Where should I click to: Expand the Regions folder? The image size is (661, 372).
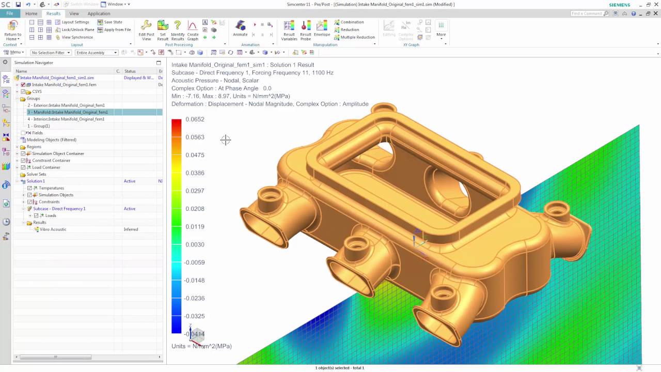tap(17, 147)
